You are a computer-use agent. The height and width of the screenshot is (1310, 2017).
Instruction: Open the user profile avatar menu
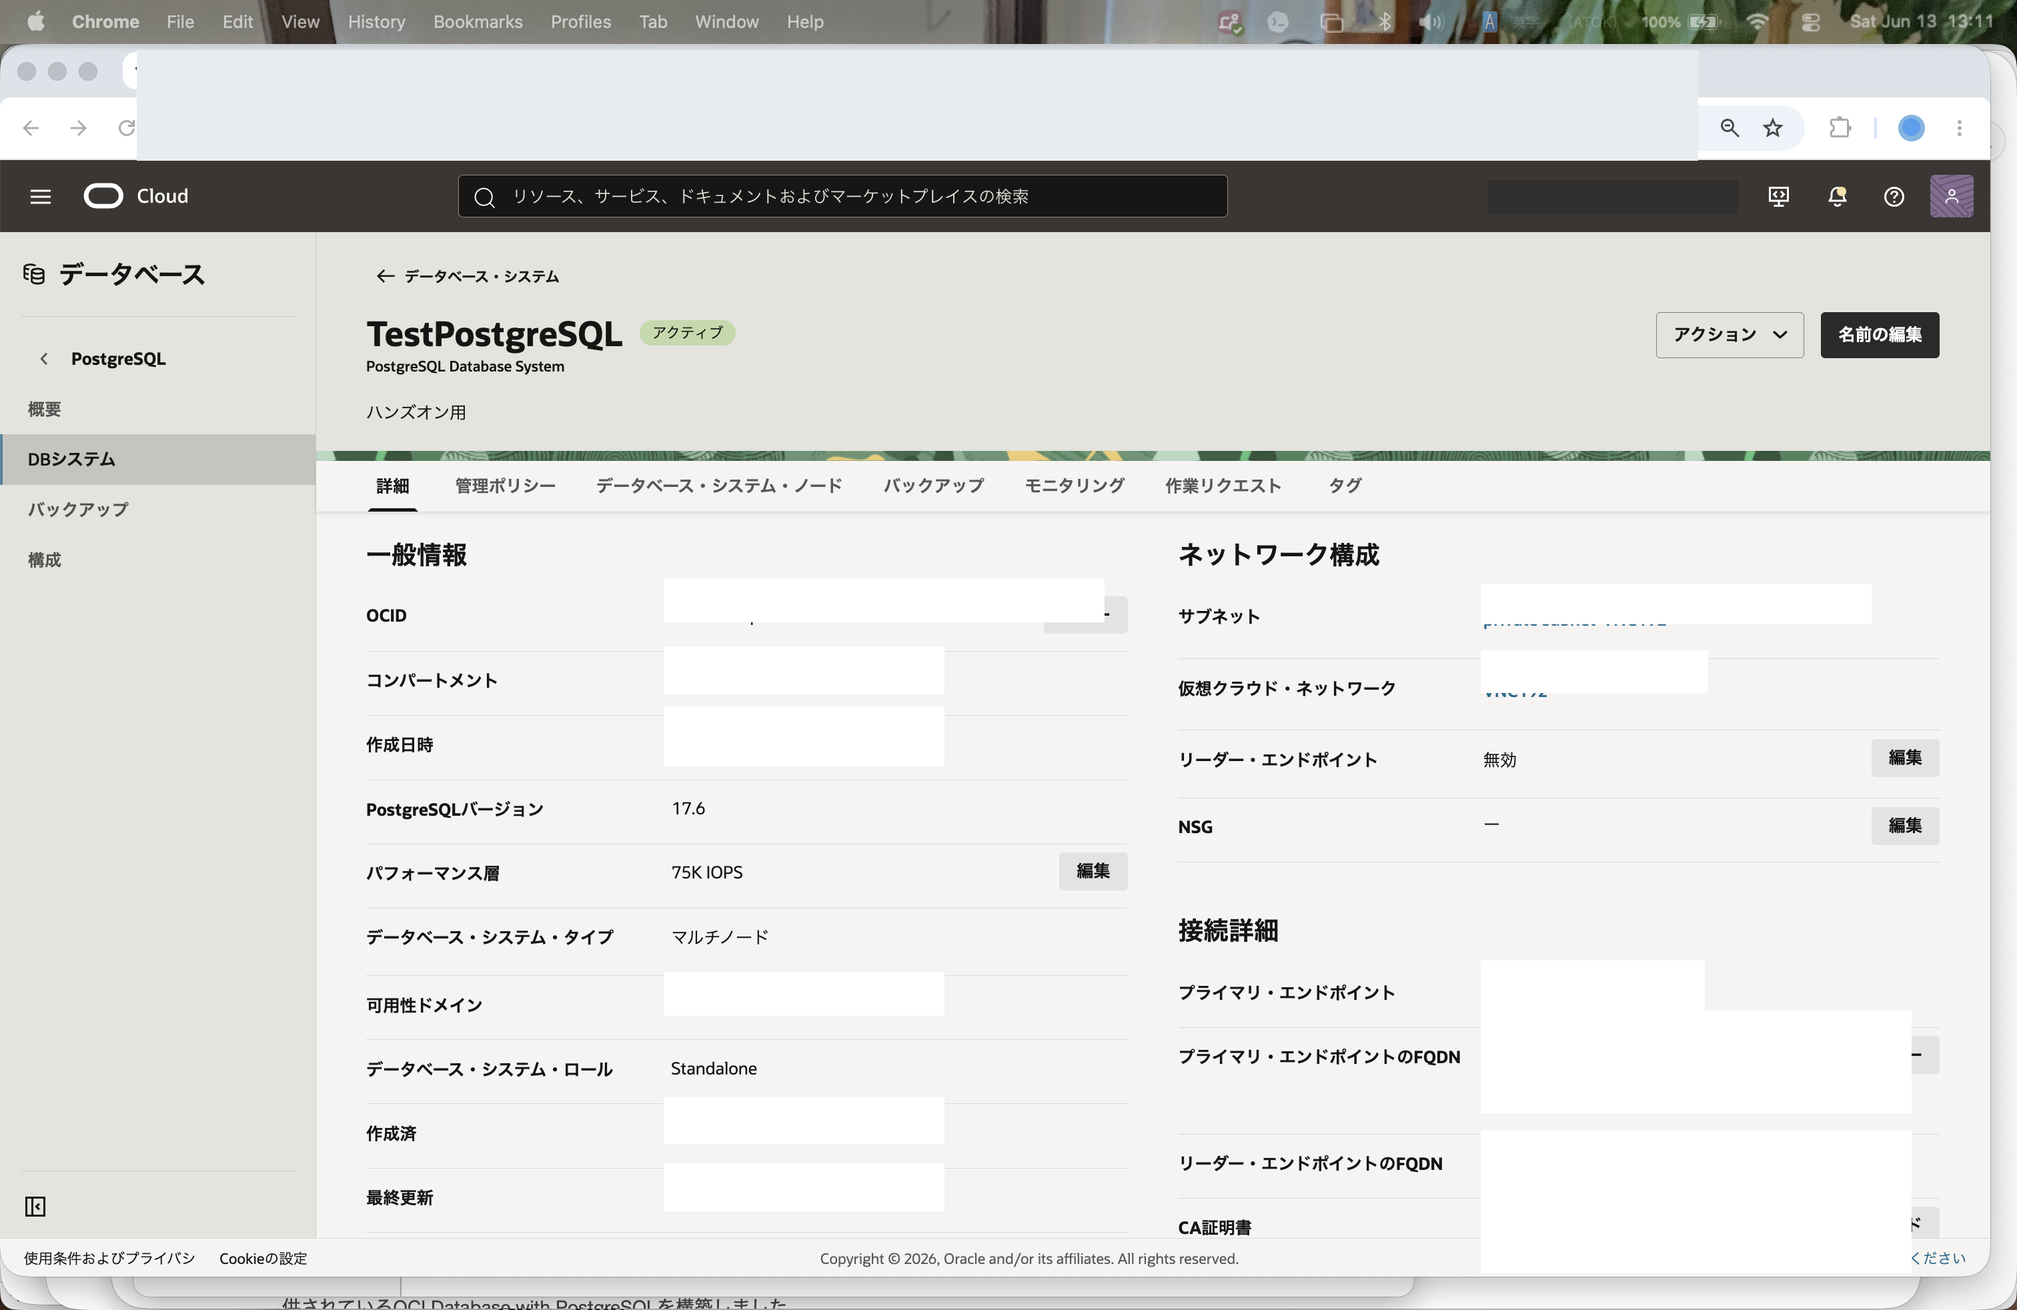[x=1951, y=197]
